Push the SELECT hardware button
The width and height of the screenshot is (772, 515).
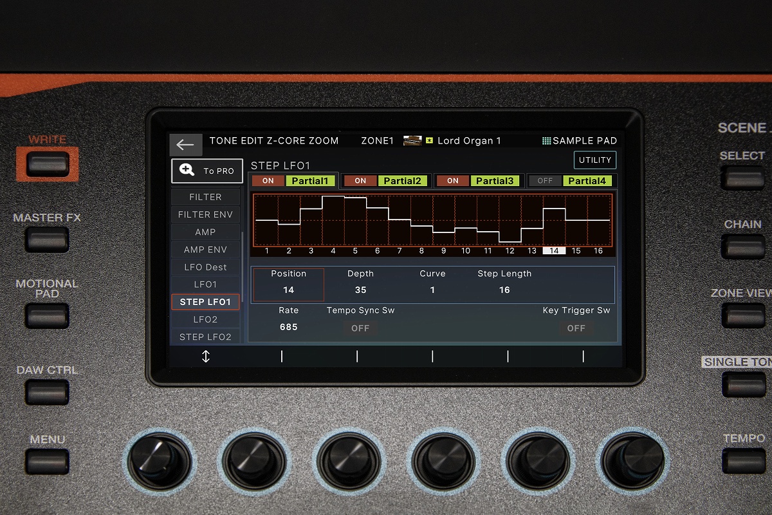(x=743, y=177)
